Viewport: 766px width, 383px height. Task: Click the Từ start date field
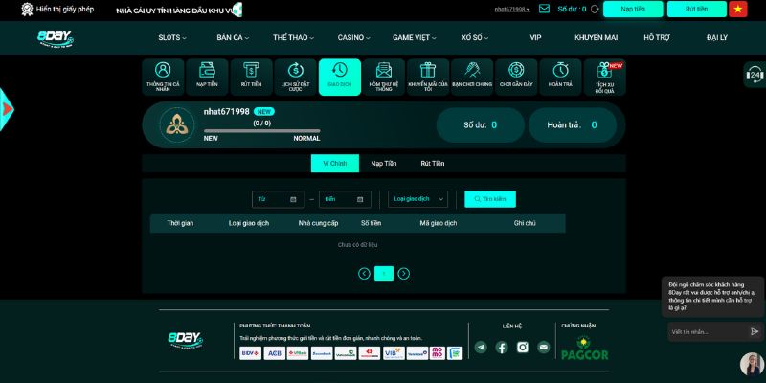[x=278, y=199]
